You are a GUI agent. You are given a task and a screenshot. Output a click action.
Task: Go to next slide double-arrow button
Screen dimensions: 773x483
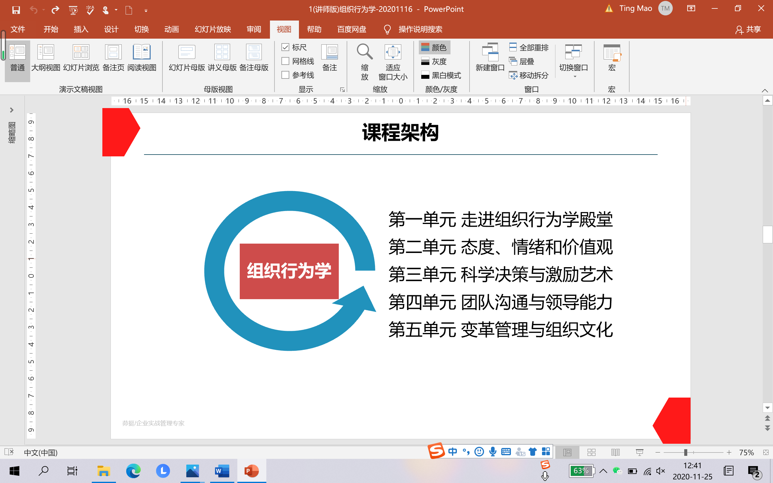tap(767, 428)
